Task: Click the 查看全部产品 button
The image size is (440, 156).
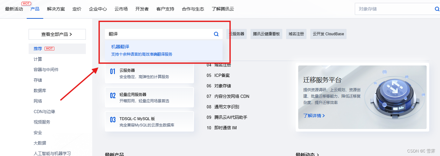Action: pyautogui.click(x=57, y=34)
